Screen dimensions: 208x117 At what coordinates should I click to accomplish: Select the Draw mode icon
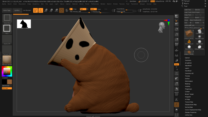coord(41,10)
